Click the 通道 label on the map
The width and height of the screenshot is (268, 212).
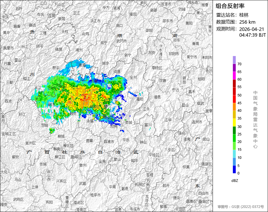(x=82, y=65)
